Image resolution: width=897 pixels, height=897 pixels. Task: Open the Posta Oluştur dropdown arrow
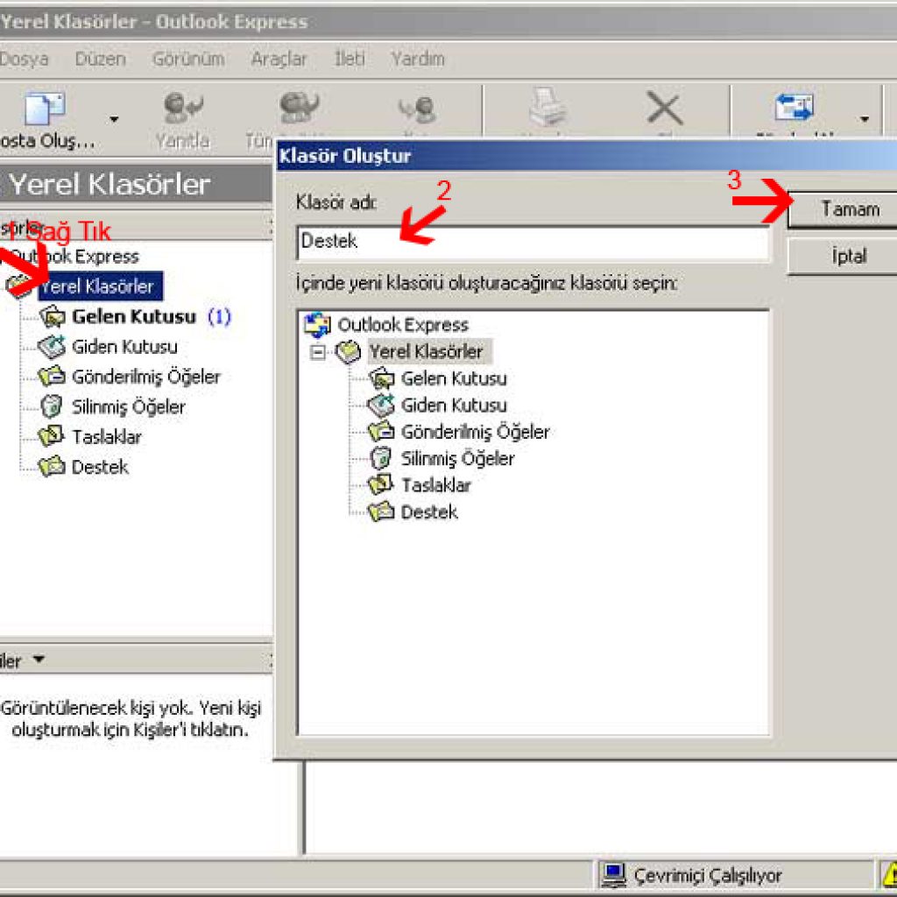(x=114, y=119)
